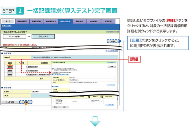Image resolution: width=193 pixels, height=129 pixels.
Task: Click the 申請情報 section heading
Action: click(8, 88)
